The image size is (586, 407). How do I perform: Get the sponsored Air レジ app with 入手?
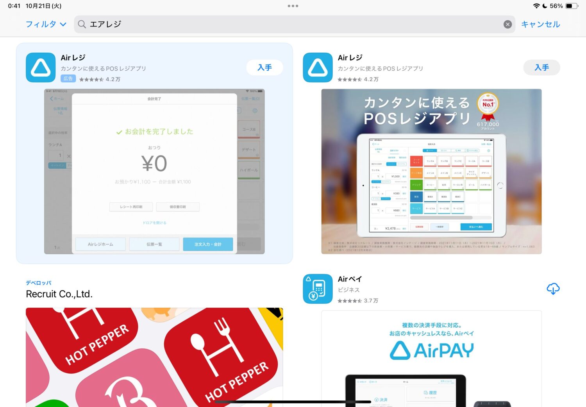click(264, 68)
